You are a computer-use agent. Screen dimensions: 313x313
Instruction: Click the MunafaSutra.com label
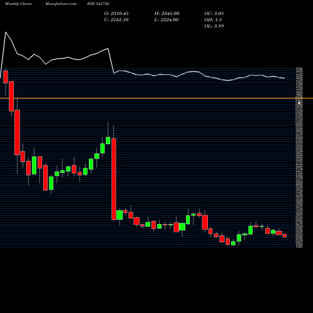(61, 4)
